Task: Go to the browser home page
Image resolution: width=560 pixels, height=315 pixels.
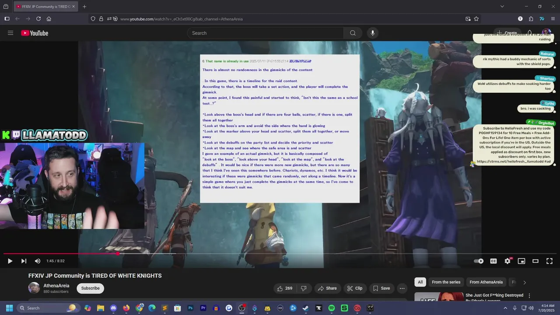Action: (x=49, y=19)
